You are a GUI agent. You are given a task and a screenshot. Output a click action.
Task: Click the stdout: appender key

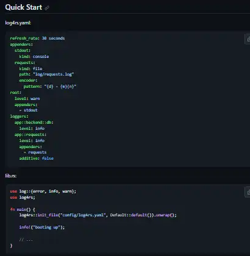coord(23,51)
